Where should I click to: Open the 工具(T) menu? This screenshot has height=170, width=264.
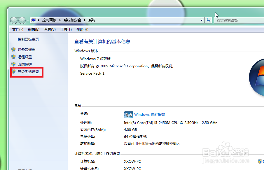click(66, 29)
